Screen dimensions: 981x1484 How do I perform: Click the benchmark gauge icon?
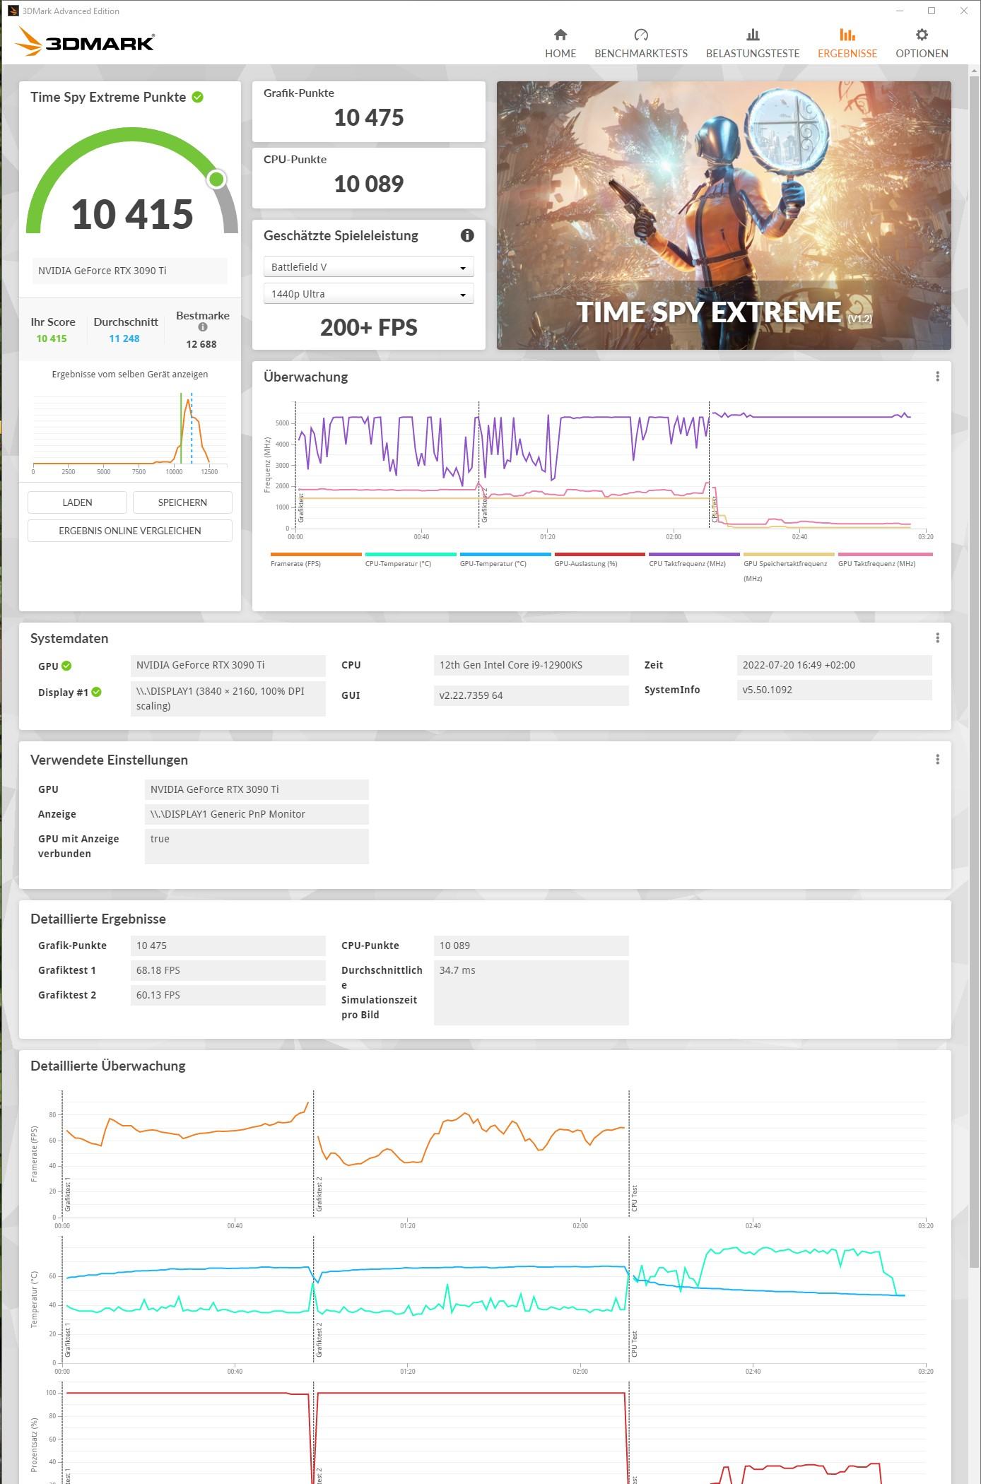click(x=641, y=35)
